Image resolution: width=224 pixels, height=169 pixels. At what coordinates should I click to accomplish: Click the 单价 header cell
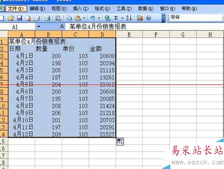(75, 49)
